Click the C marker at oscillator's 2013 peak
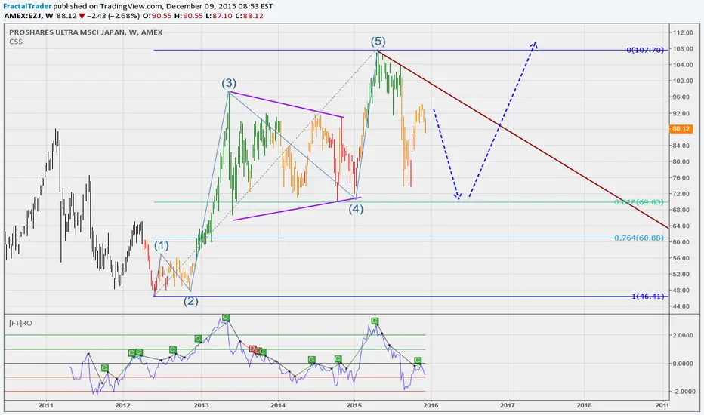Viewport: 704px width, 415px height. pyautogui.click(x=225, y=318)
